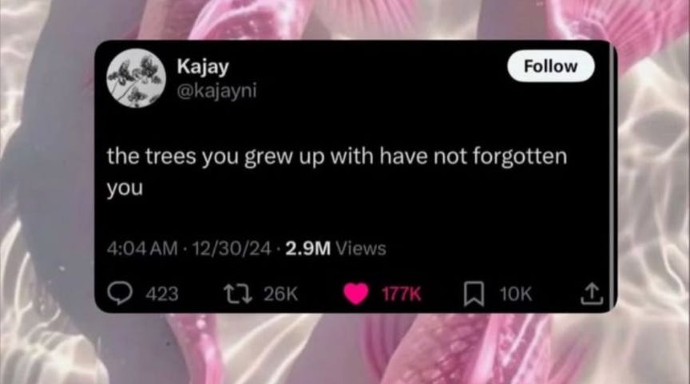Click the thin grey bar at card's right edge
Screen dimensions: 690x384
tap(613, 176)
